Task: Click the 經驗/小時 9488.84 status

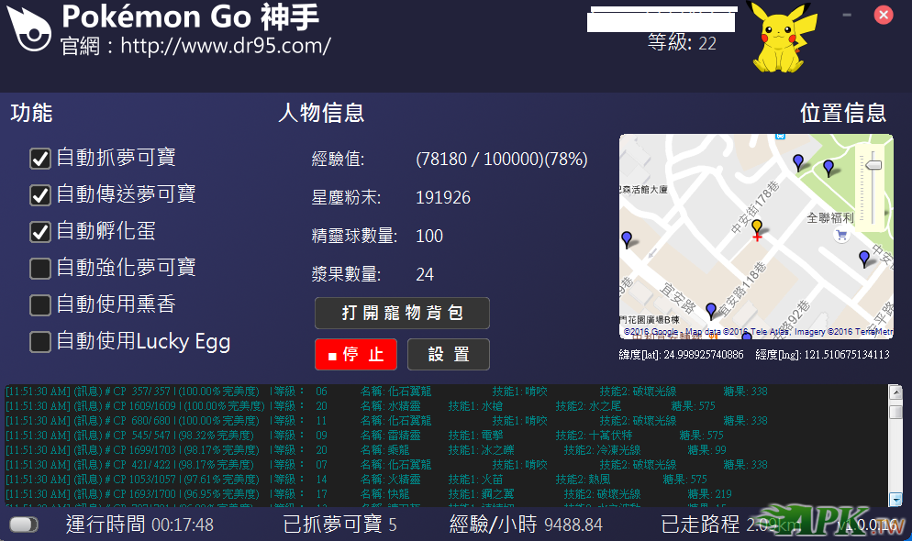Action: (x=526, y=524)
